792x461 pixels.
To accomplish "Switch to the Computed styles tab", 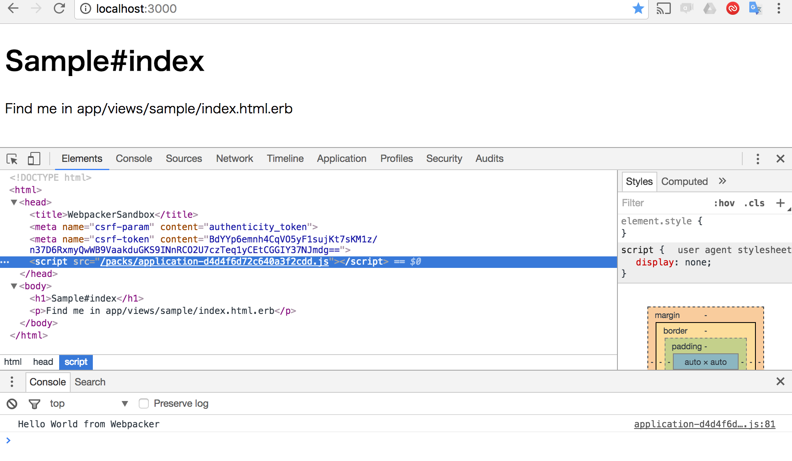I will 684,182.
